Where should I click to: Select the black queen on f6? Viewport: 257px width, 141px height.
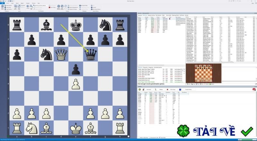91,54
